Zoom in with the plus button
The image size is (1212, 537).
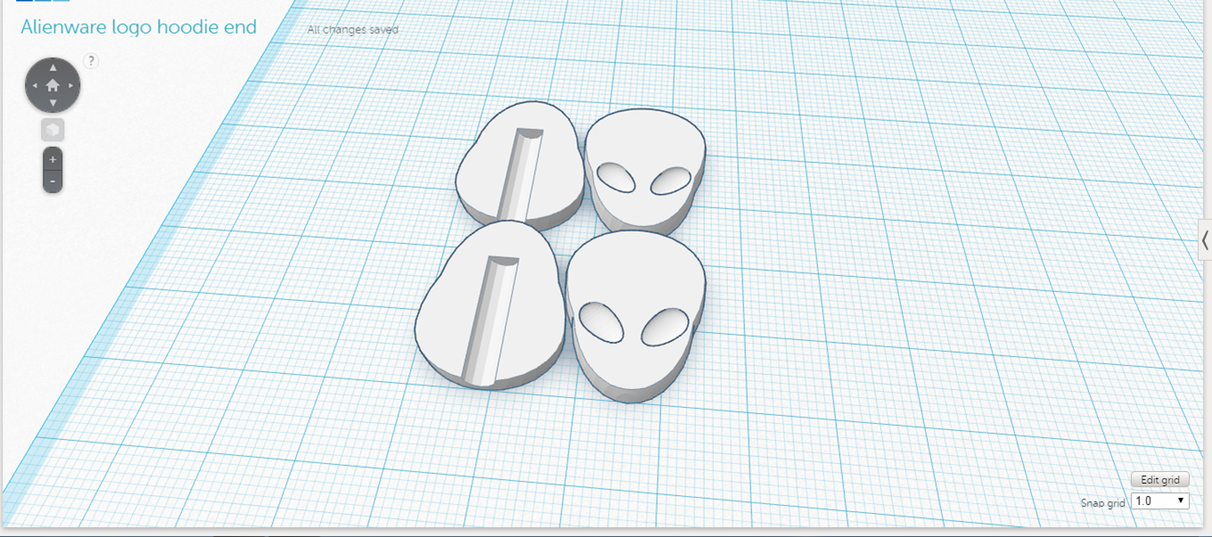[x=53, y=159]
